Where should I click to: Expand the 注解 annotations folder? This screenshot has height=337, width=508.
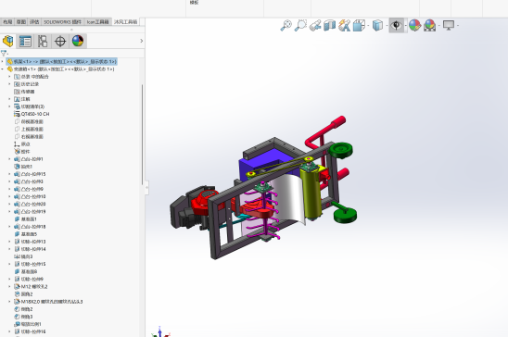tap(9, 99)
